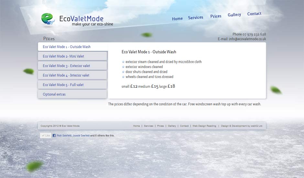Select the Eco Valet Mode 1 - Outside Wash tab
The image size is (304, 178).
(73, 47)
